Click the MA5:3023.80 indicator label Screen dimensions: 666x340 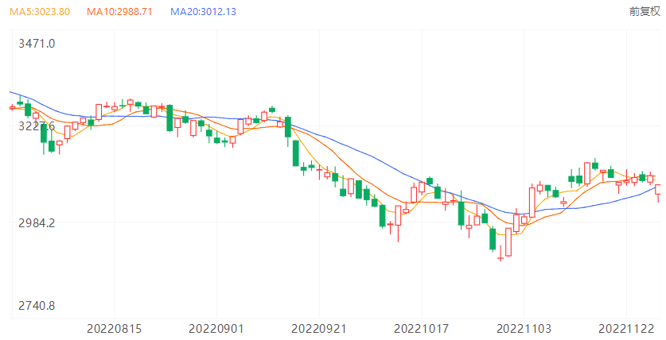40,12
